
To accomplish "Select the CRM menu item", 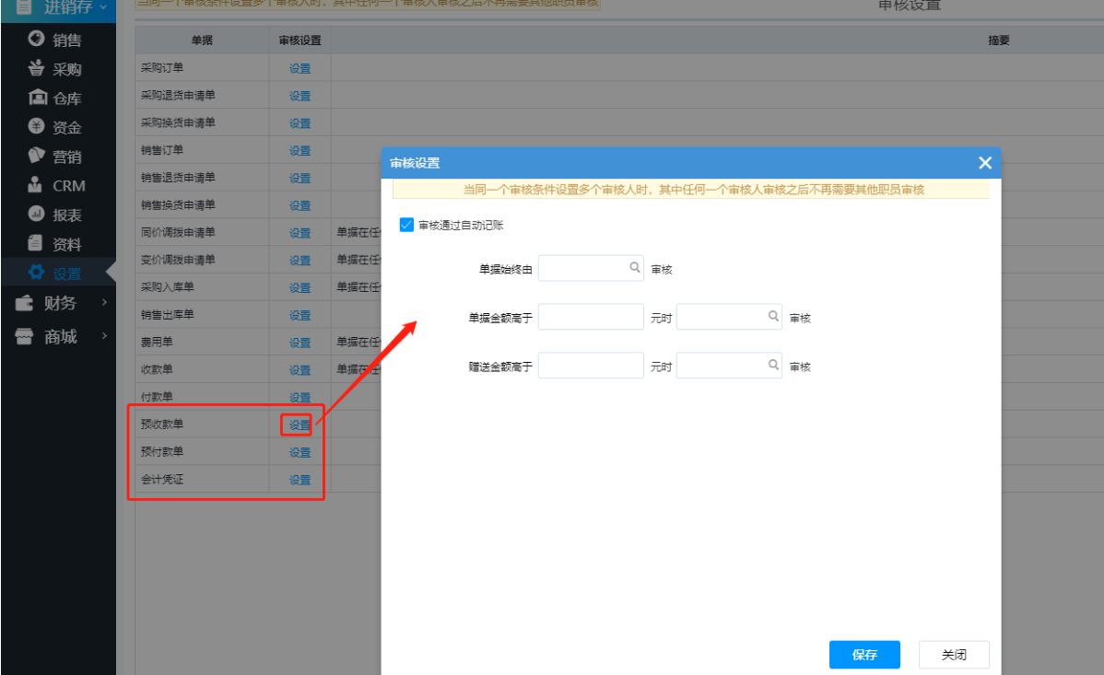I will tap(69, 186).
